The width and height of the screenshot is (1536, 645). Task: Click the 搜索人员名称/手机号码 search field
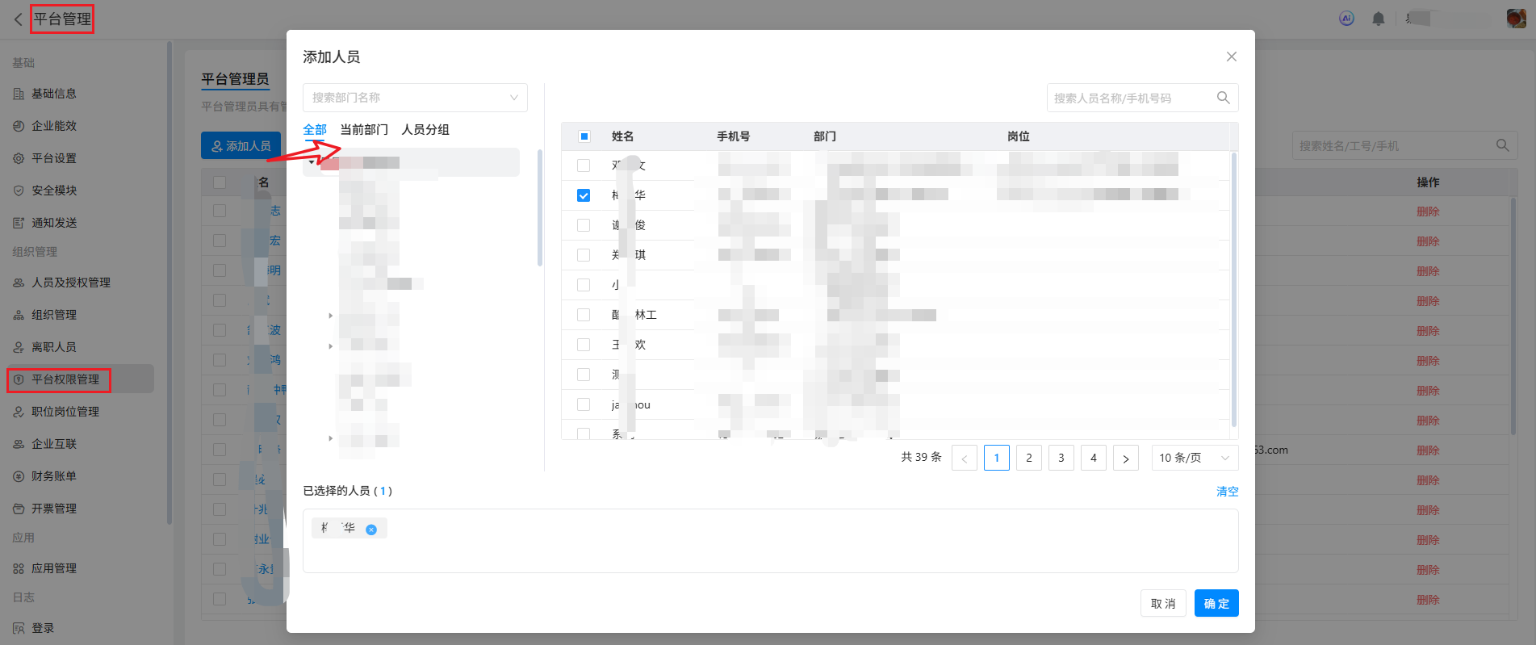[1130, 98]
